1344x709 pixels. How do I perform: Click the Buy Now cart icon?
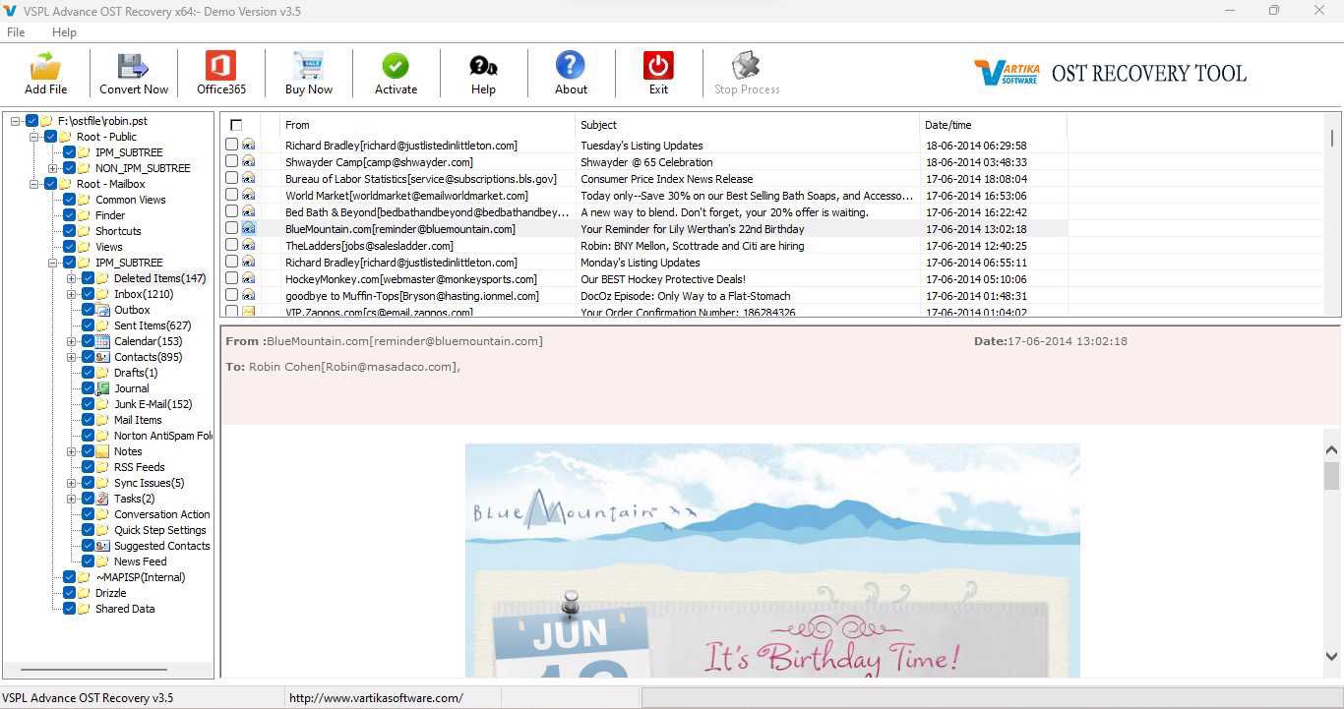pyautogui.click(x=308, y=66)
